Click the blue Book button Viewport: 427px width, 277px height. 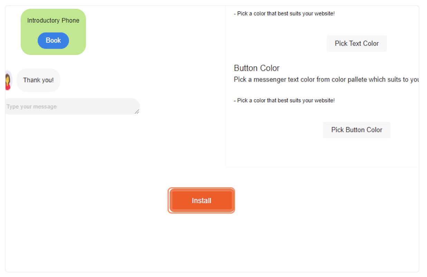[53, 40]
